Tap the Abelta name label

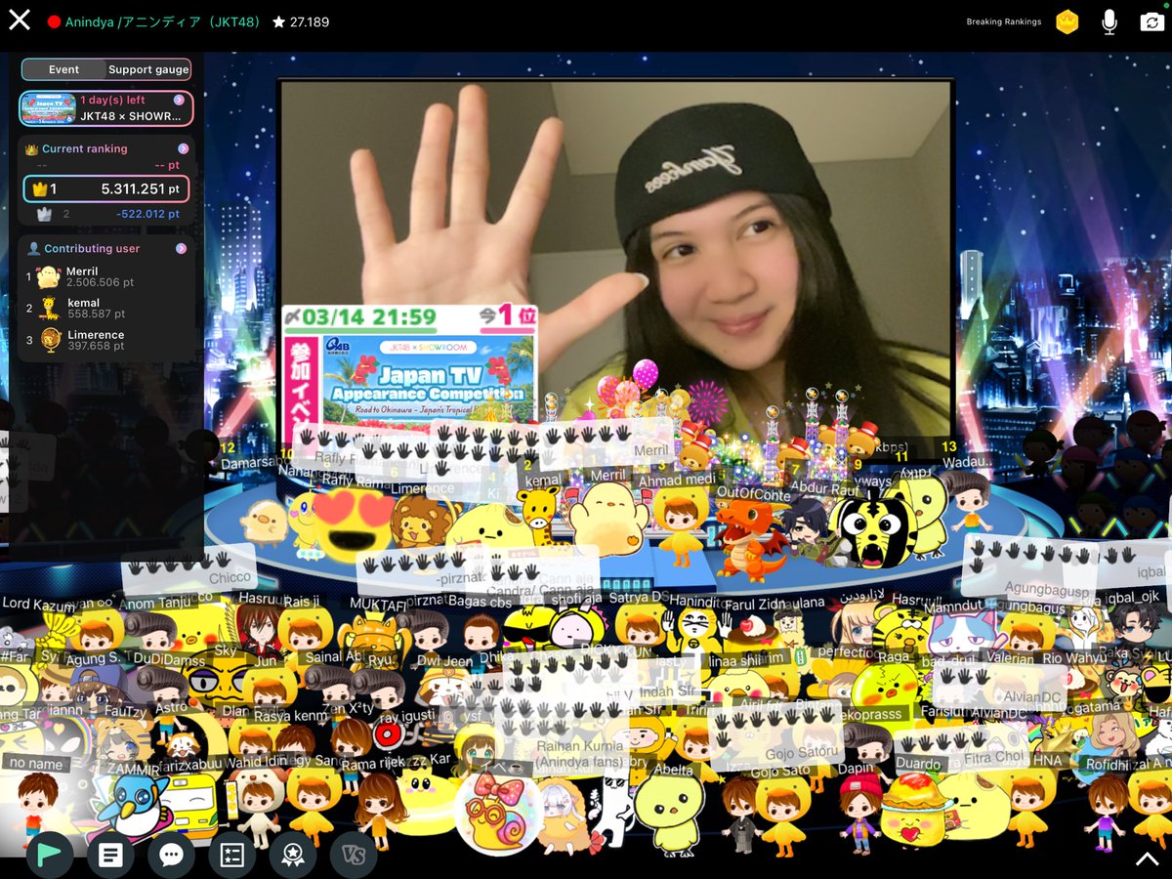[673, 769]
